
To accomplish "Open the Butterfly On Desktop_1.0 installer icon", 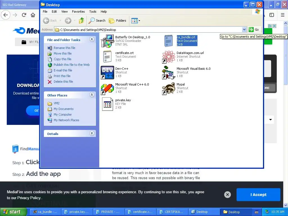I will point(107,41).
